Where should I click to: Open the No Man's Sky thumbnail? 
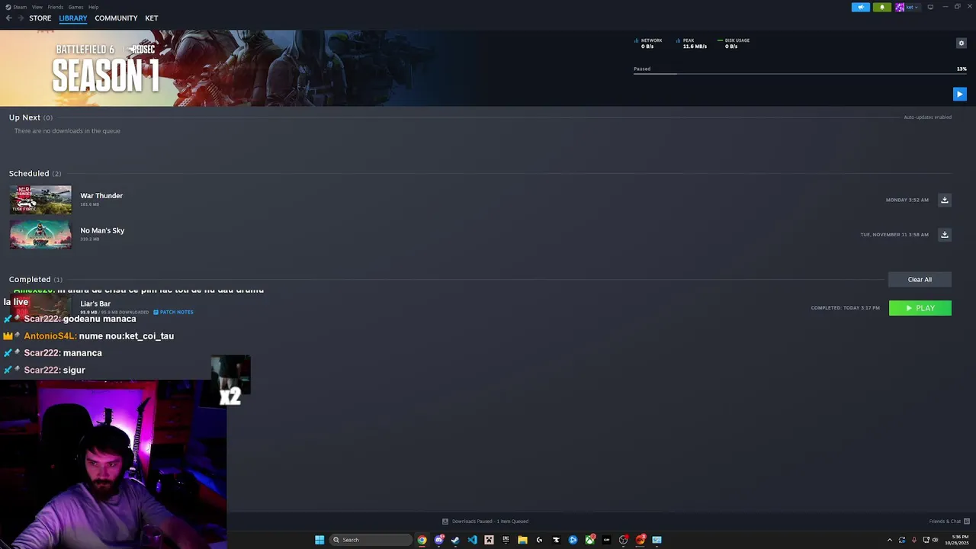point(40,235)
